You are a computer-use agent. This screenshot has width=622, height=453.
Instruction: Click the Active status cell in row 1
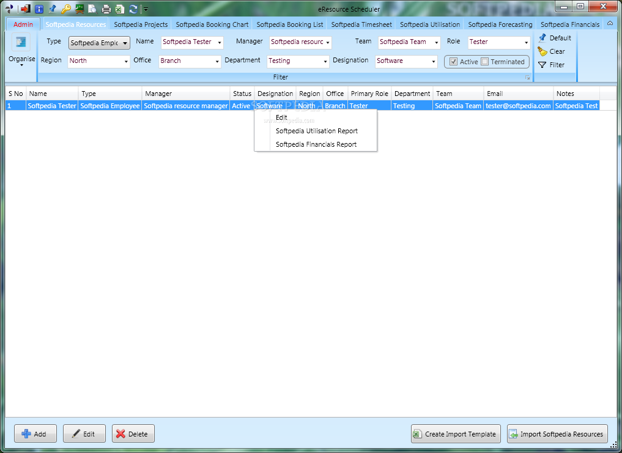pyautogui.click(x=241, y=106)
